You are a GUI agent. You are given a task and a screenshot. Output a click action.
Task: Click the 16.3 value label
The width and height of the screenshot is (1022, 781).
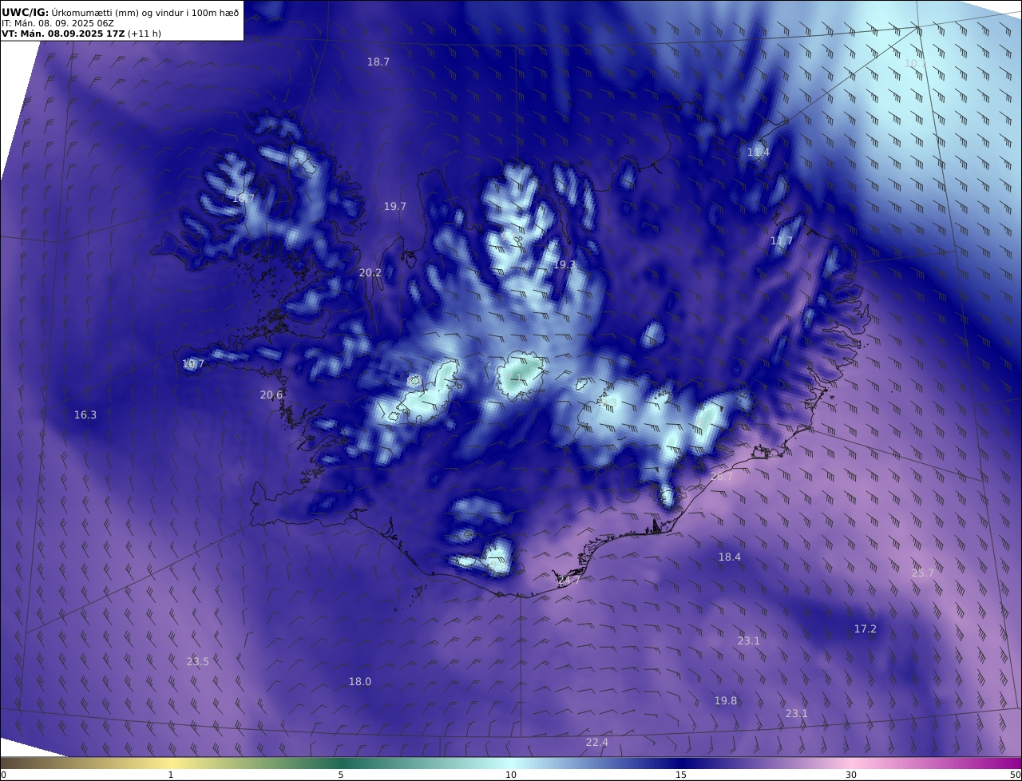coord(85,414)
